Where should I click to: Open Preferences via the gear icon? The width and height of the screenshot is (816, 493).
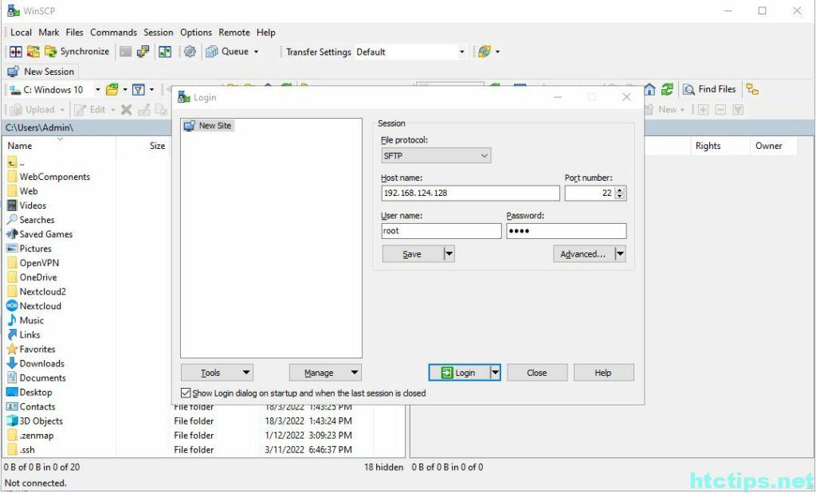(190, 52)
